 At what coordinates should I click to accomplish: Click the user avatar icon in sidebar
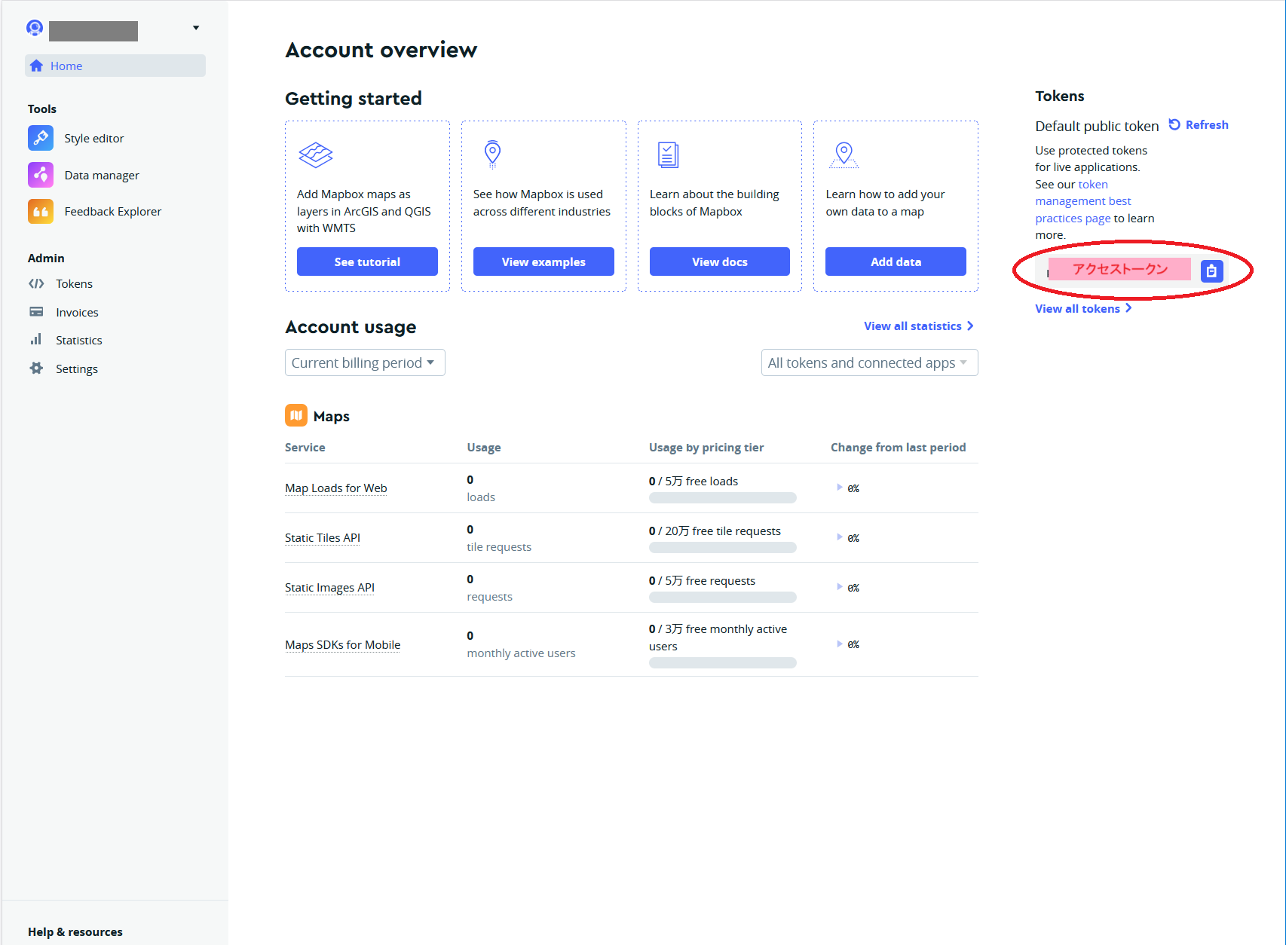click(35, 28)
